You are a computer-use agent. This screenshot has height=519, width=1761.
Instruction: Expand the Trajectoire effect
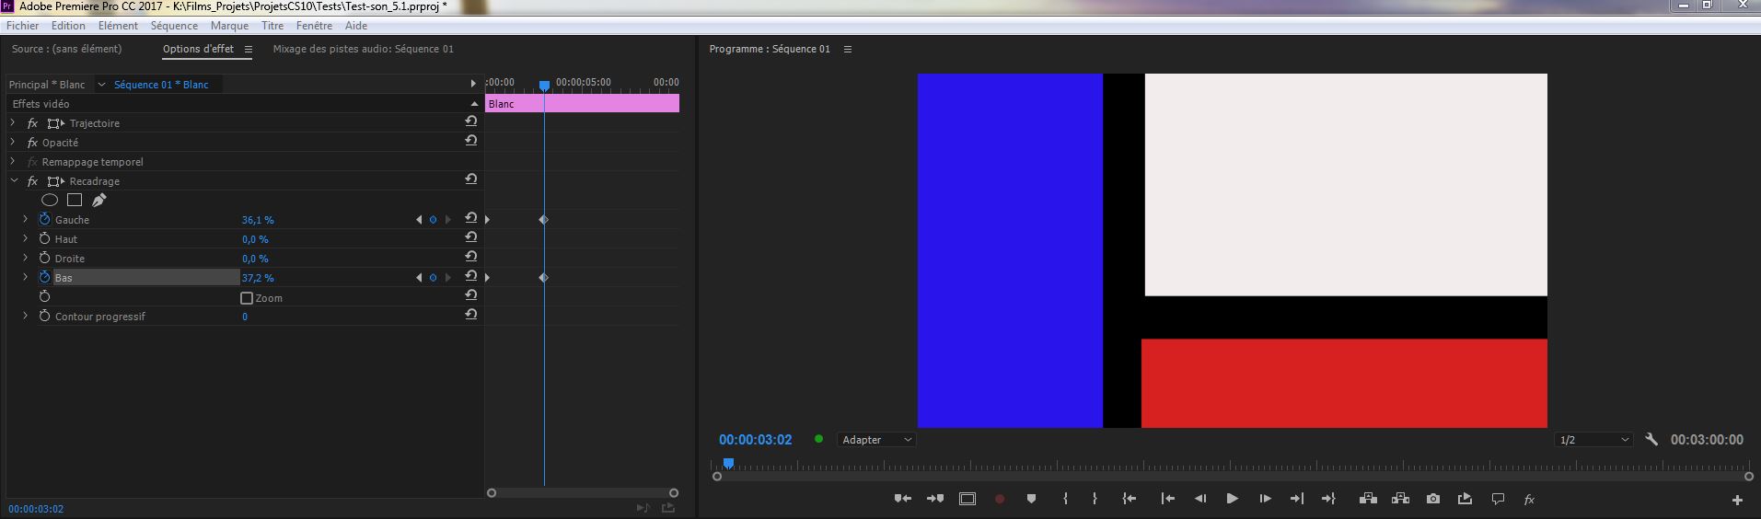13,122
